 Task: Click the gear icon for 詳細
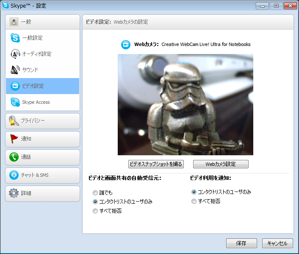coord(14,193)
